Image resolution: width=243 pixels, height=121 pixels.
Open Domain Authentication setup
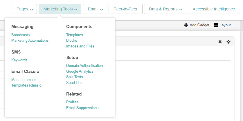pyautogui.click(x=84, y=66)
